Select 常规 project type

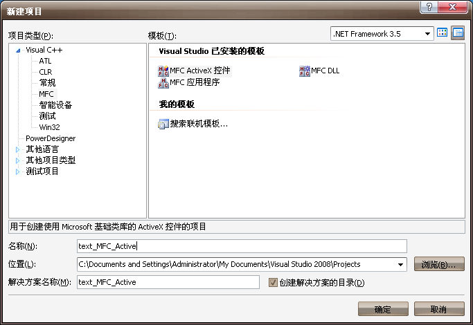click(47, 83)
